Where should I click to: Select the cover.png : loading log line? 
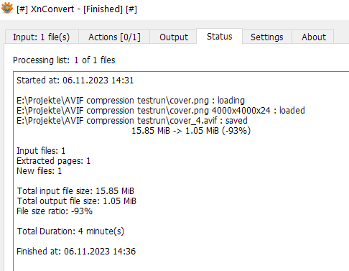pos(131,101)
